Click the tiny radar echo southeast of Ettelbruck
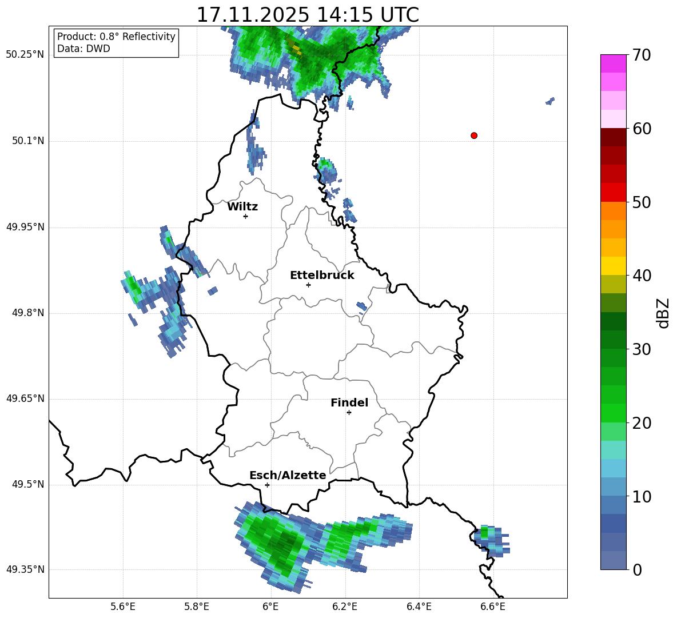The height and width of the screenshot is (618, 677). point(362,306)
